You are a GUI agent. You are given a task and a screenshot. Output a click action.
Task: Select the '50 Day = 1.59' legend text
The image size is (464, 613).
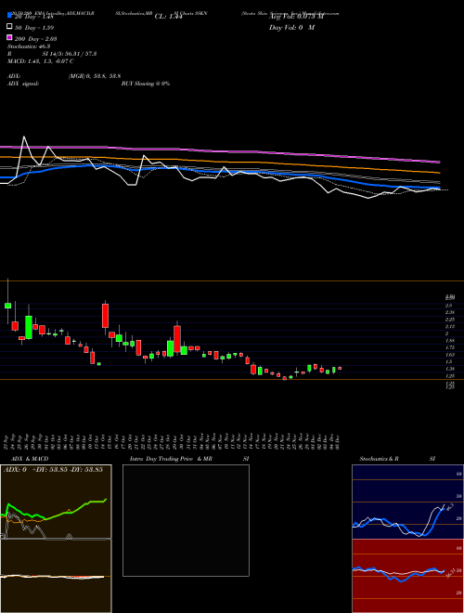click(x=34, y=28)
